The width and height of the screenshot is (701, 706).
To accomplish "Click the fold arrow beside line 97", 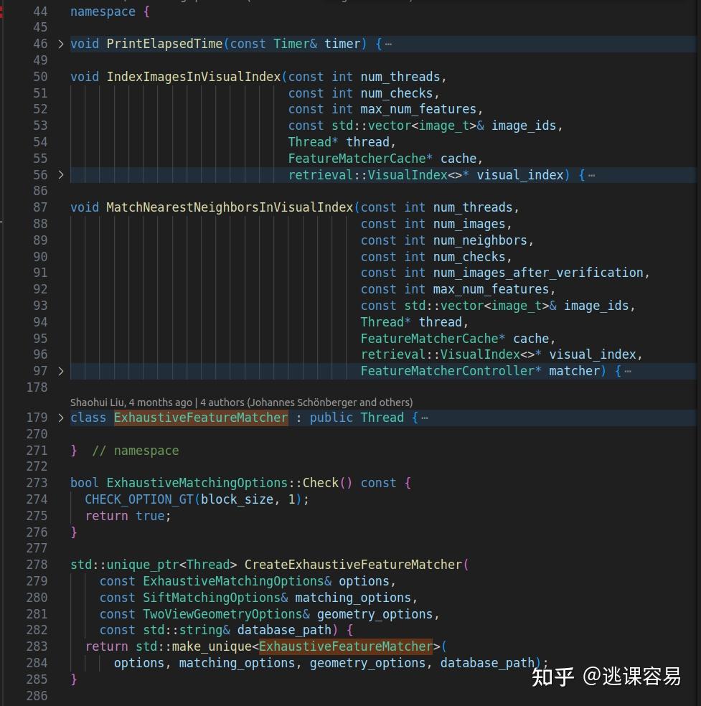I will [61, 371].
